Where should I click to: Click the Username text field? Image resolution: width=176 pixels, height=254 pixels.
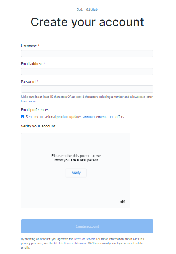[x=87, y=53]
